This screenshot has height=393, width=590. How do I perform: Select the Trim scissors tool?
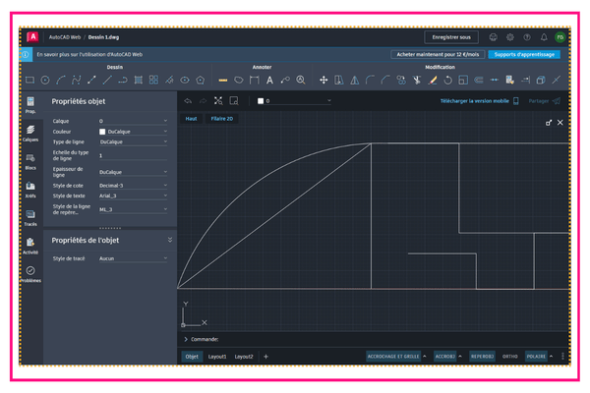click(417, 81)
